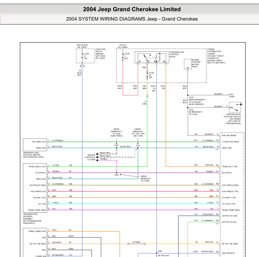The width and height of the screenshot is (259, 257).
Task: Click the 'NOT USED' connector label
Action: [232, 96]
